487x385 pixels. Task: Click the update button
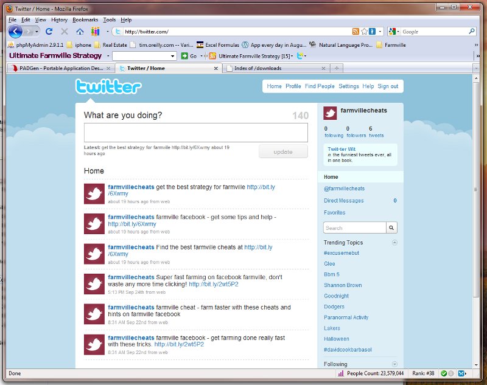(x=283, y=151)
